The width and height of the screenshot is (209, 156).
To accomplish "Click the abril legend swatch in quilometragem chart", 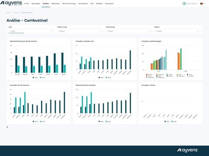I will [x=177, y=75].
